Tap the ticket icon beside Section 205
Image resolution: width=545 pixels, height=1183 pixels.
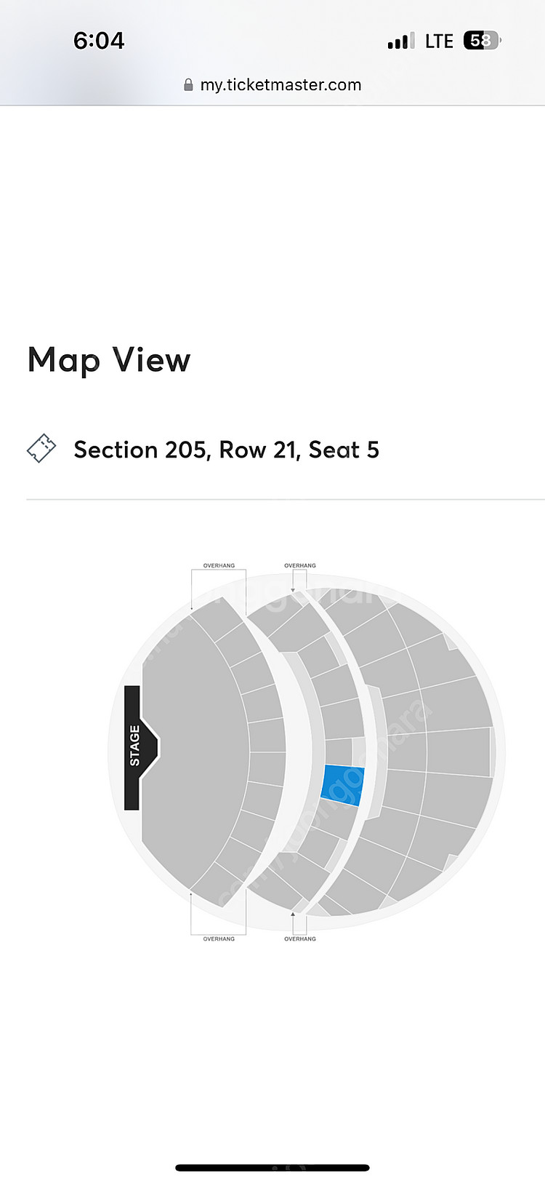(41, 449)
